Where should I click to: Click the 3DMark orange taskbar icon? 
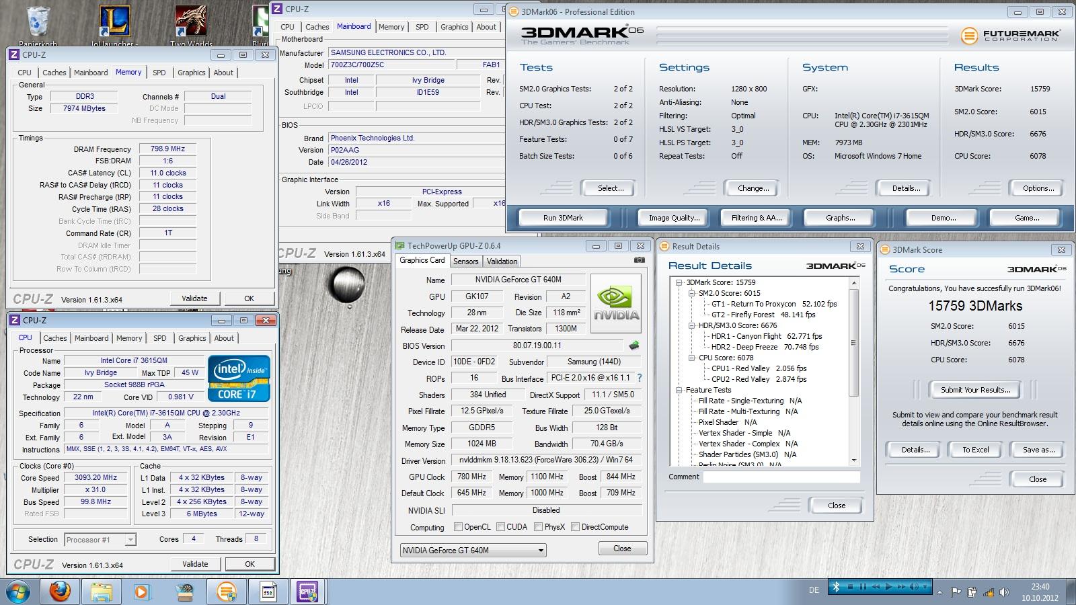pyautogui.click(x=227, y=592)
